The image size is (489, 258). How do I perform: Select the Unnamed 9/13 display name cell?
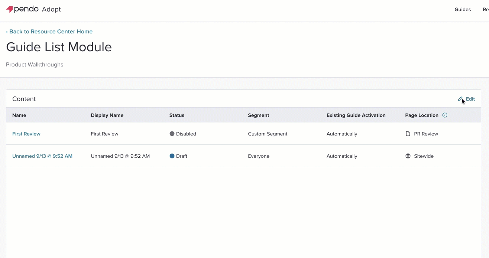[120, 156]
